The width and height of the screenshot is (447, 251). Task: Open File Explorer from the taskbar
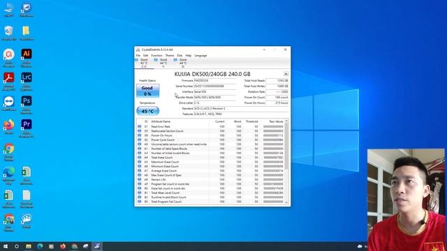point(29,246)
